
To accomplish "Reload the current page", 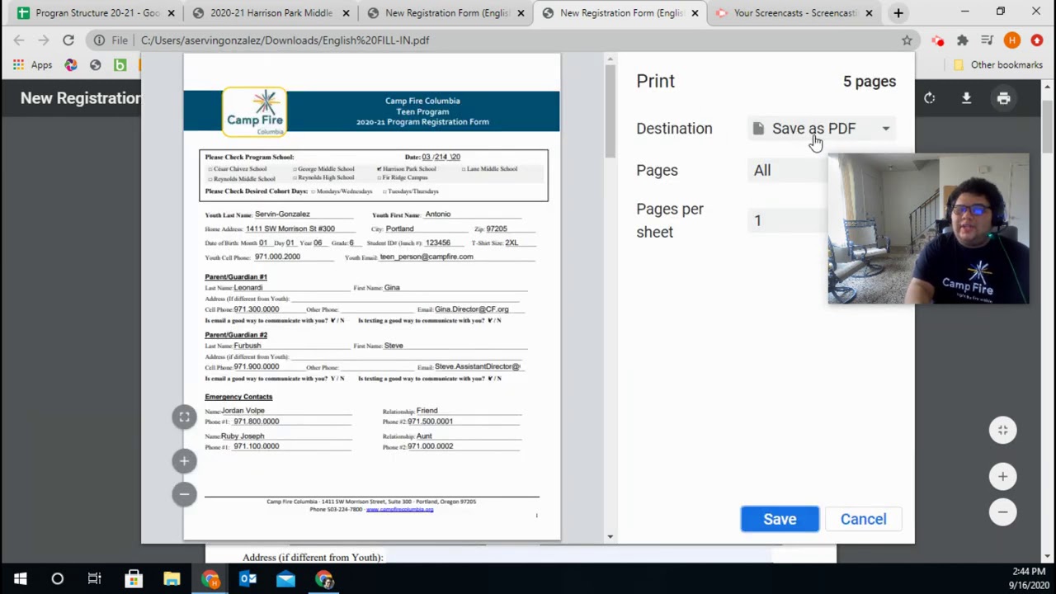I will tap(68, 40).
